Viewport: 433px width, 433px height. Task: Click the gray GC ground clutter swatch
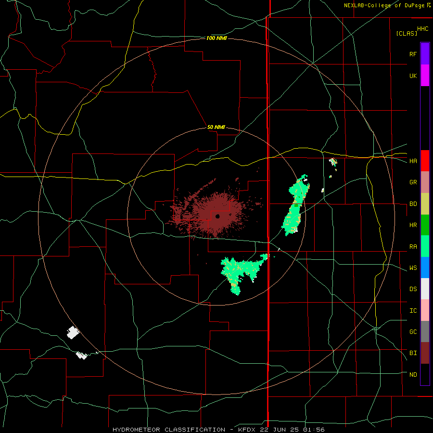click(x=425, y=331)
